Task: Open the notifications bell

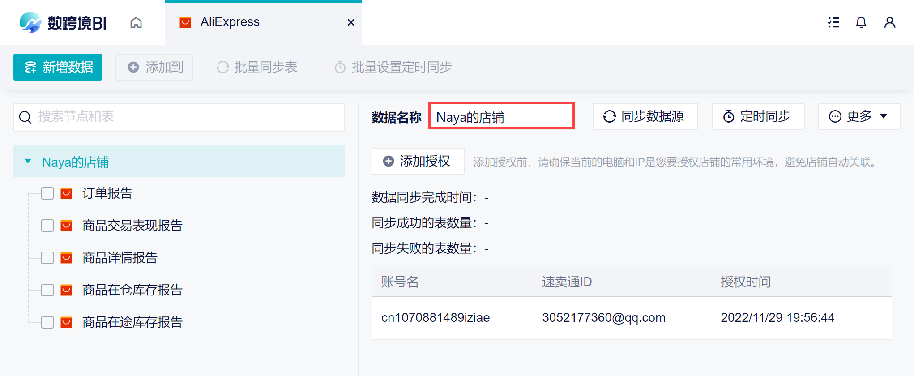Action: pyautogui.click(x=861, y=22)
